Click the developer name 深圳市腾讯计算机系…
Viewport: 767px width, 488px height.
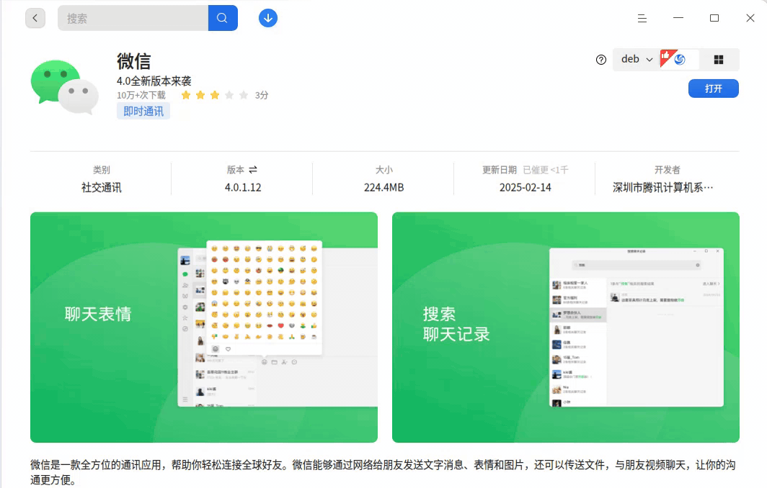pyautogui.click(x=662, y=188)
